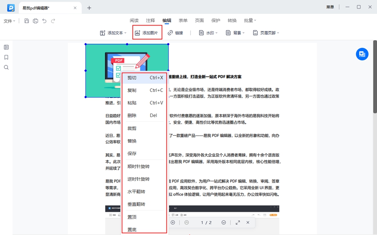
Task: Close the 易我pdf编辑器 document tab
Action: tap(75, 8)
